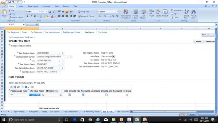
Task: Open the Name Box dropdown arrow
Action: click(24, 25)
